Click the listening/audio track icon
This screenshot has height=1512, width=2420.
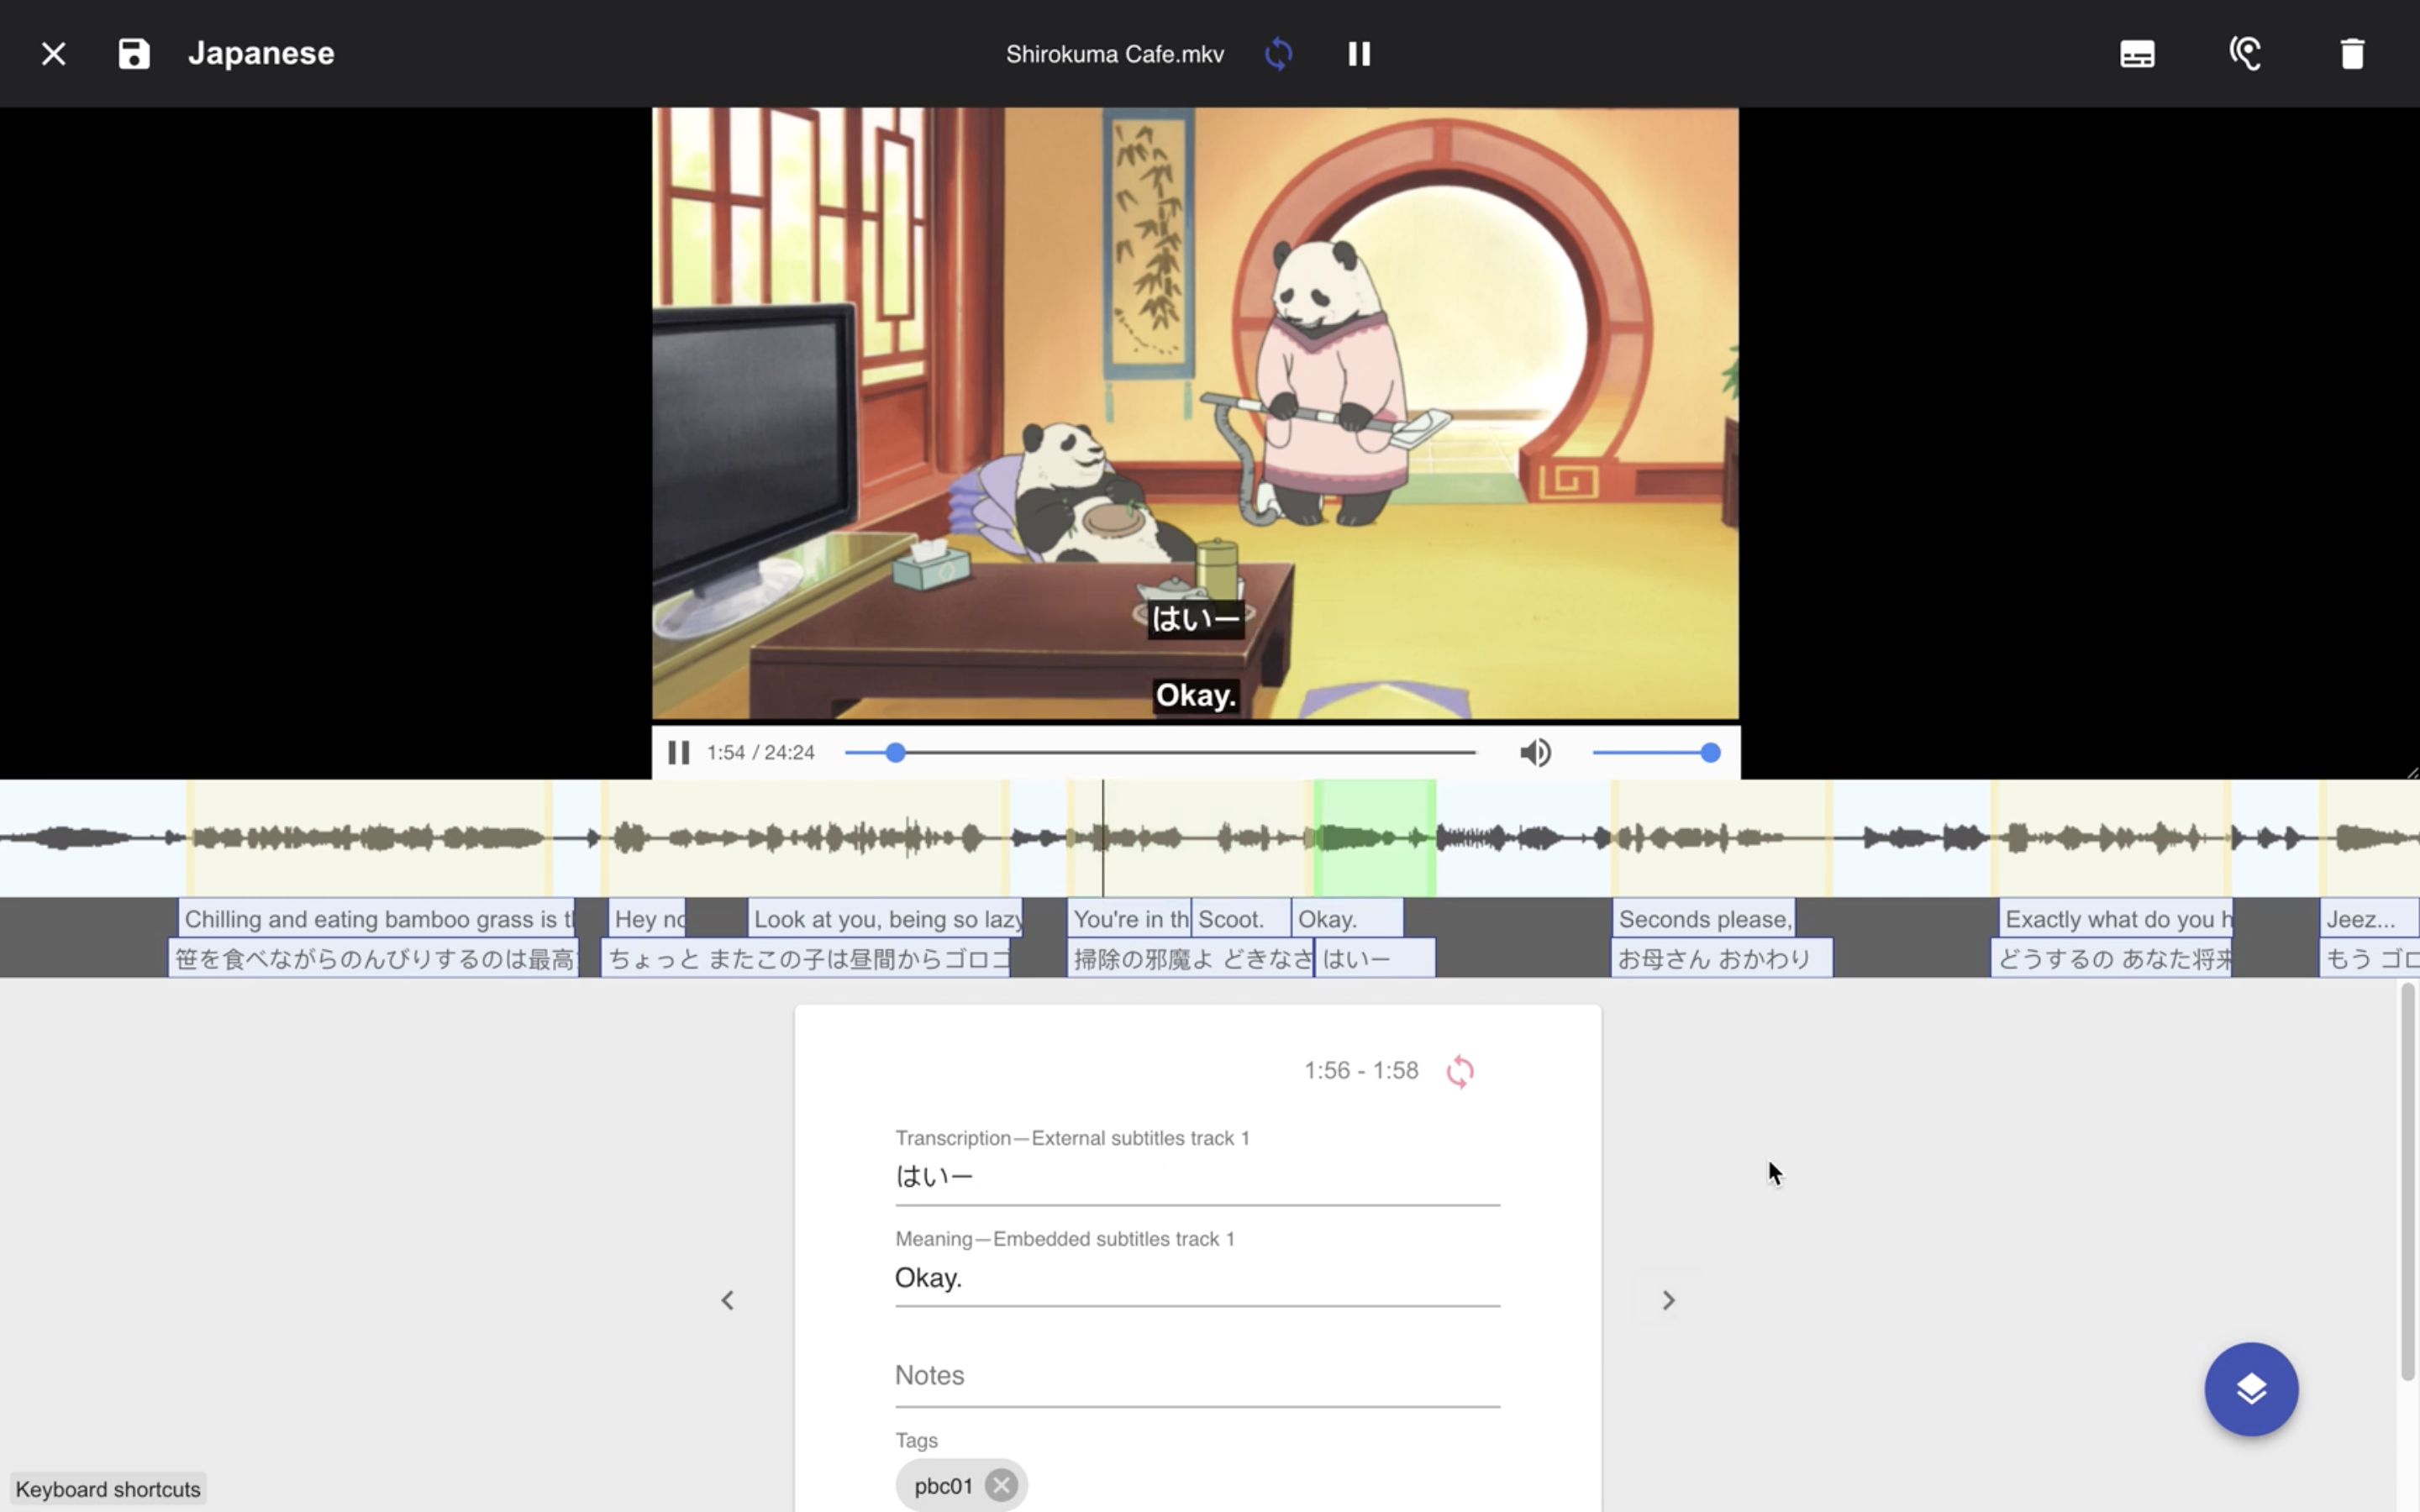pos(2246,52)
